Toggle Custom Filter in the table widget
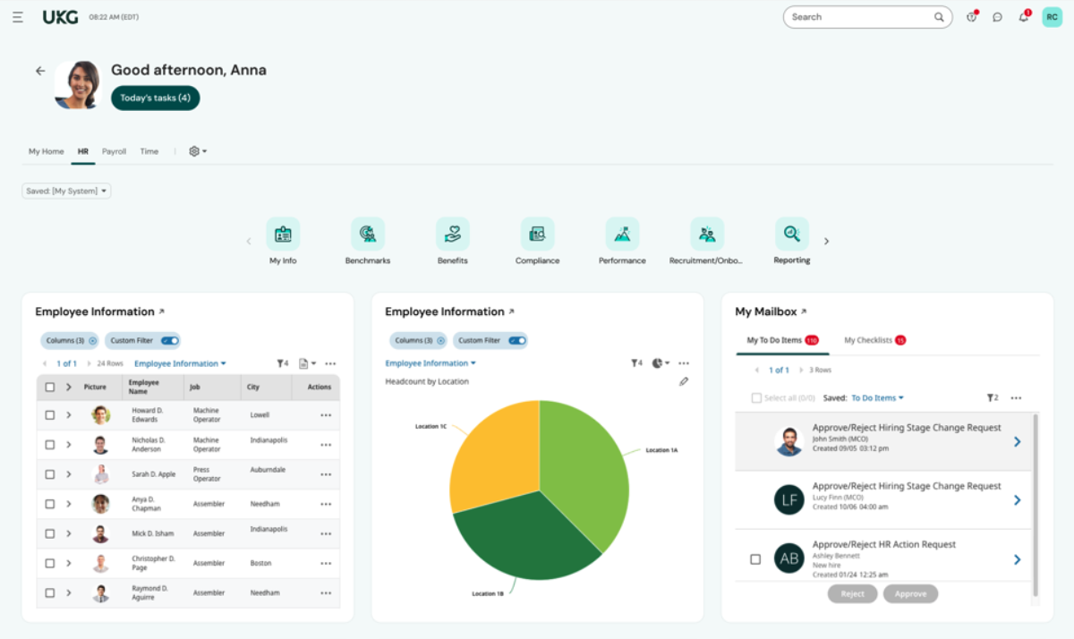Viewport: 1074px width, 639px height. coord(169,340)
